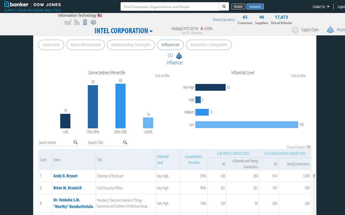Click the search magnifier button

click(224, 7)
